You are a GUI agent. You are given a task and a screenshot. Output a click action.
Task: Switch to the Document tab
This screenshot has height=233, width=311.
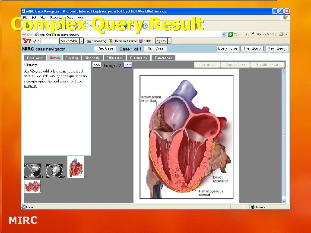tap(35, 58)
